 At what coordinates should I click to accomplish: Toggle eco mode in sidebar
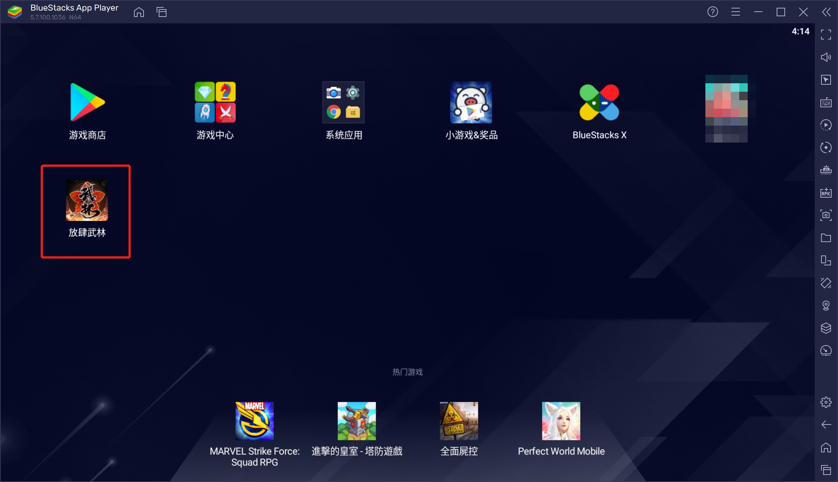click(826, 350)
